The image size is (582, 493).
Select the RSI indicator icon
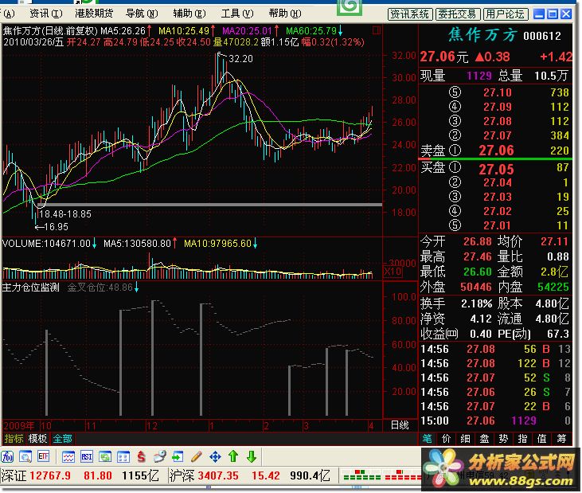pyautogui.click(x=87, y=457)
